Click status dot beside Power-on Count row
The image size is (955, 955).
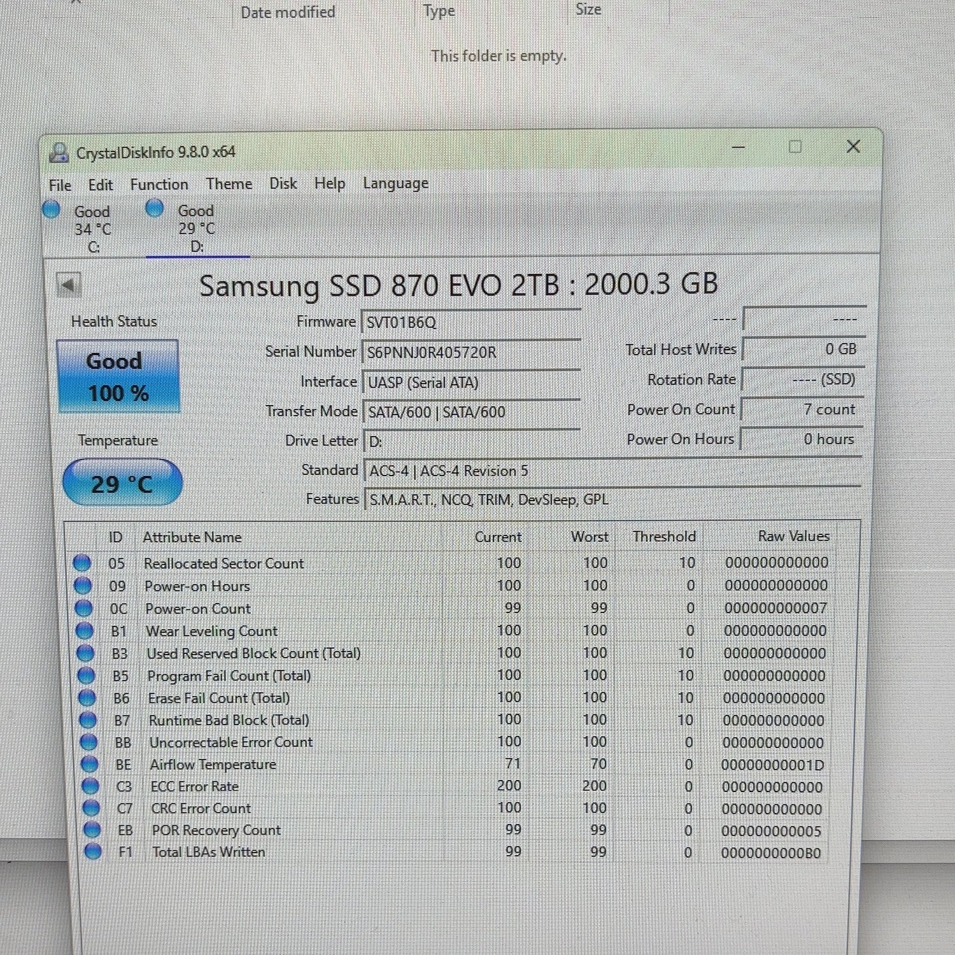point(83,608)
